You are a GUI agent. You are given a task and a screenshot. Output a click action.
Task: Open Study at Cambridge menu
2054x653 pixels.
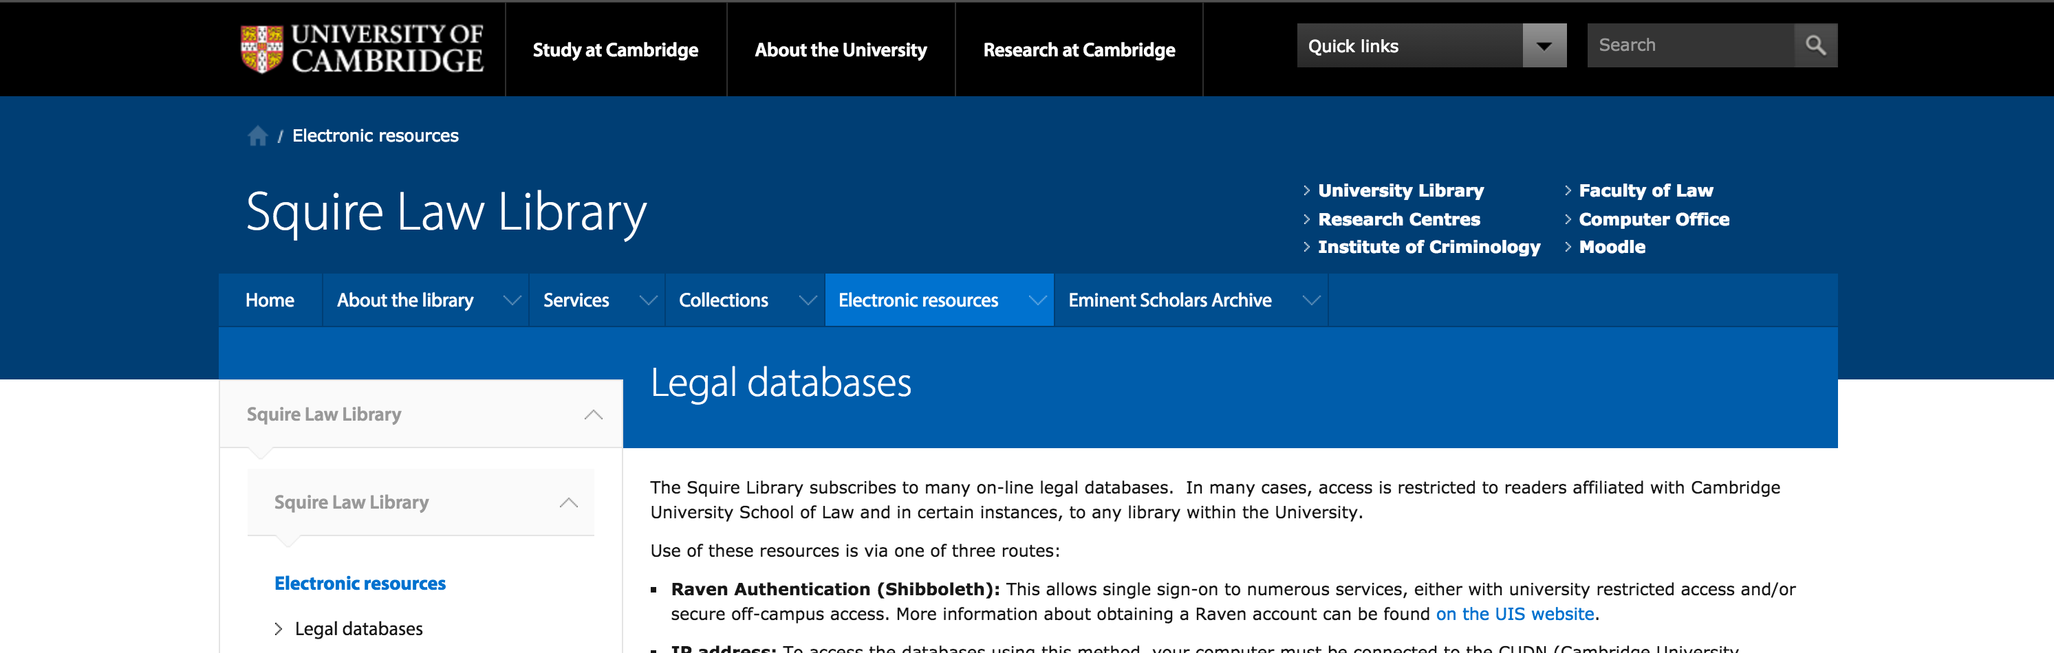615,50
